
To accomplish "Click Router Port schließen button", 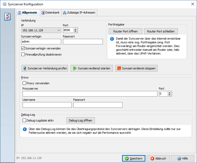I will point(161,31).
